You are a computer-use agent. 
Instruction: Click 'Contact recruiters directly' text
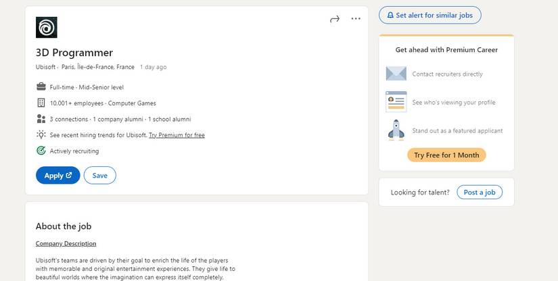click(447, 74)
